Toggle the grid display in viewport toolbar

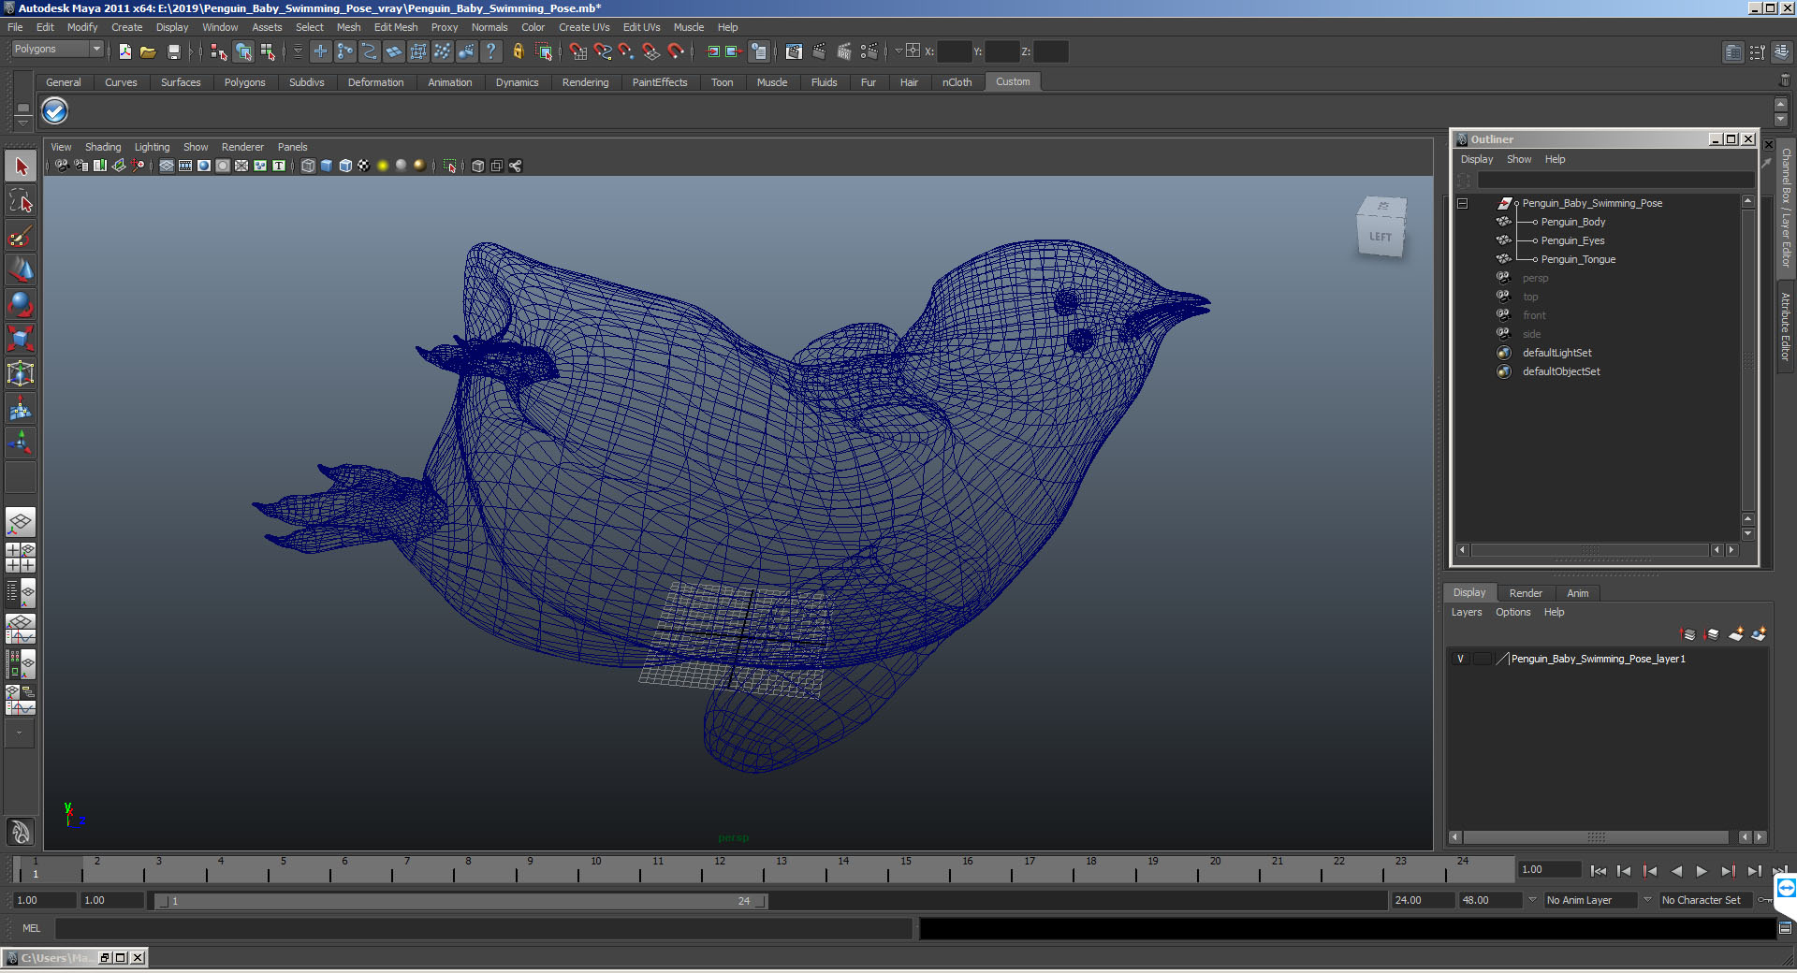[167, 166]
